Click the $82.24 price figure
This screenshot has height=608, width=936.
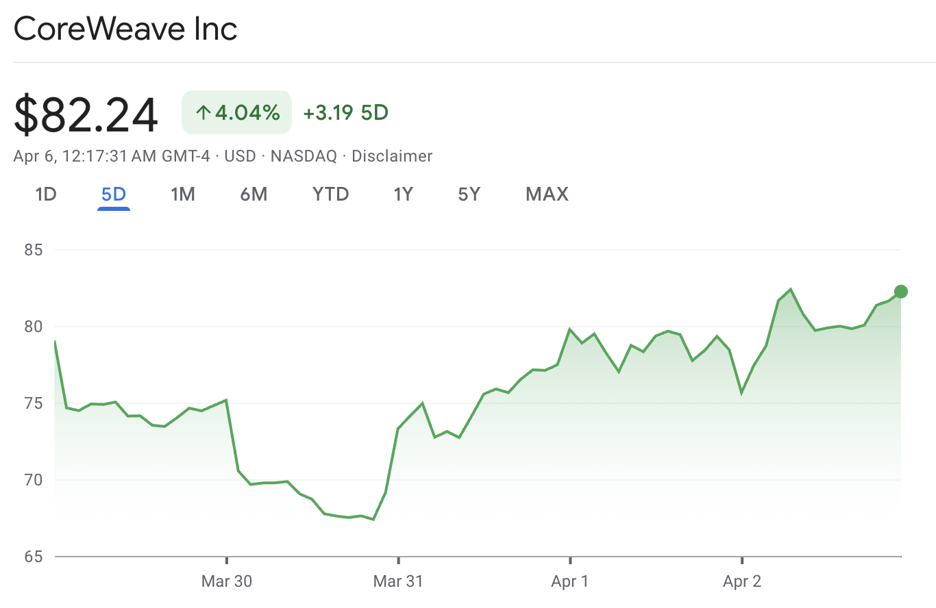click(x=86, y=115)
